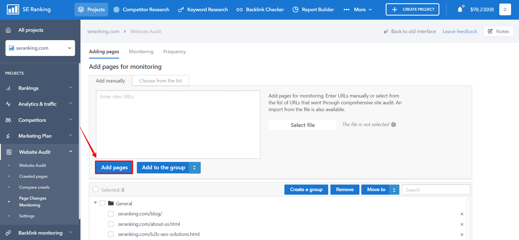Click the $98.23008 account balance
The height and width of the screenshot is (240, 519).
coord(482,10)
